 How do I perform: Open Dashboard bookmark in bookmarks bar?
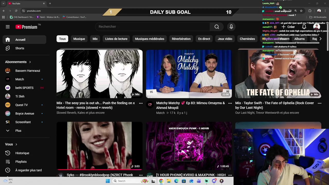pos(22,17)
